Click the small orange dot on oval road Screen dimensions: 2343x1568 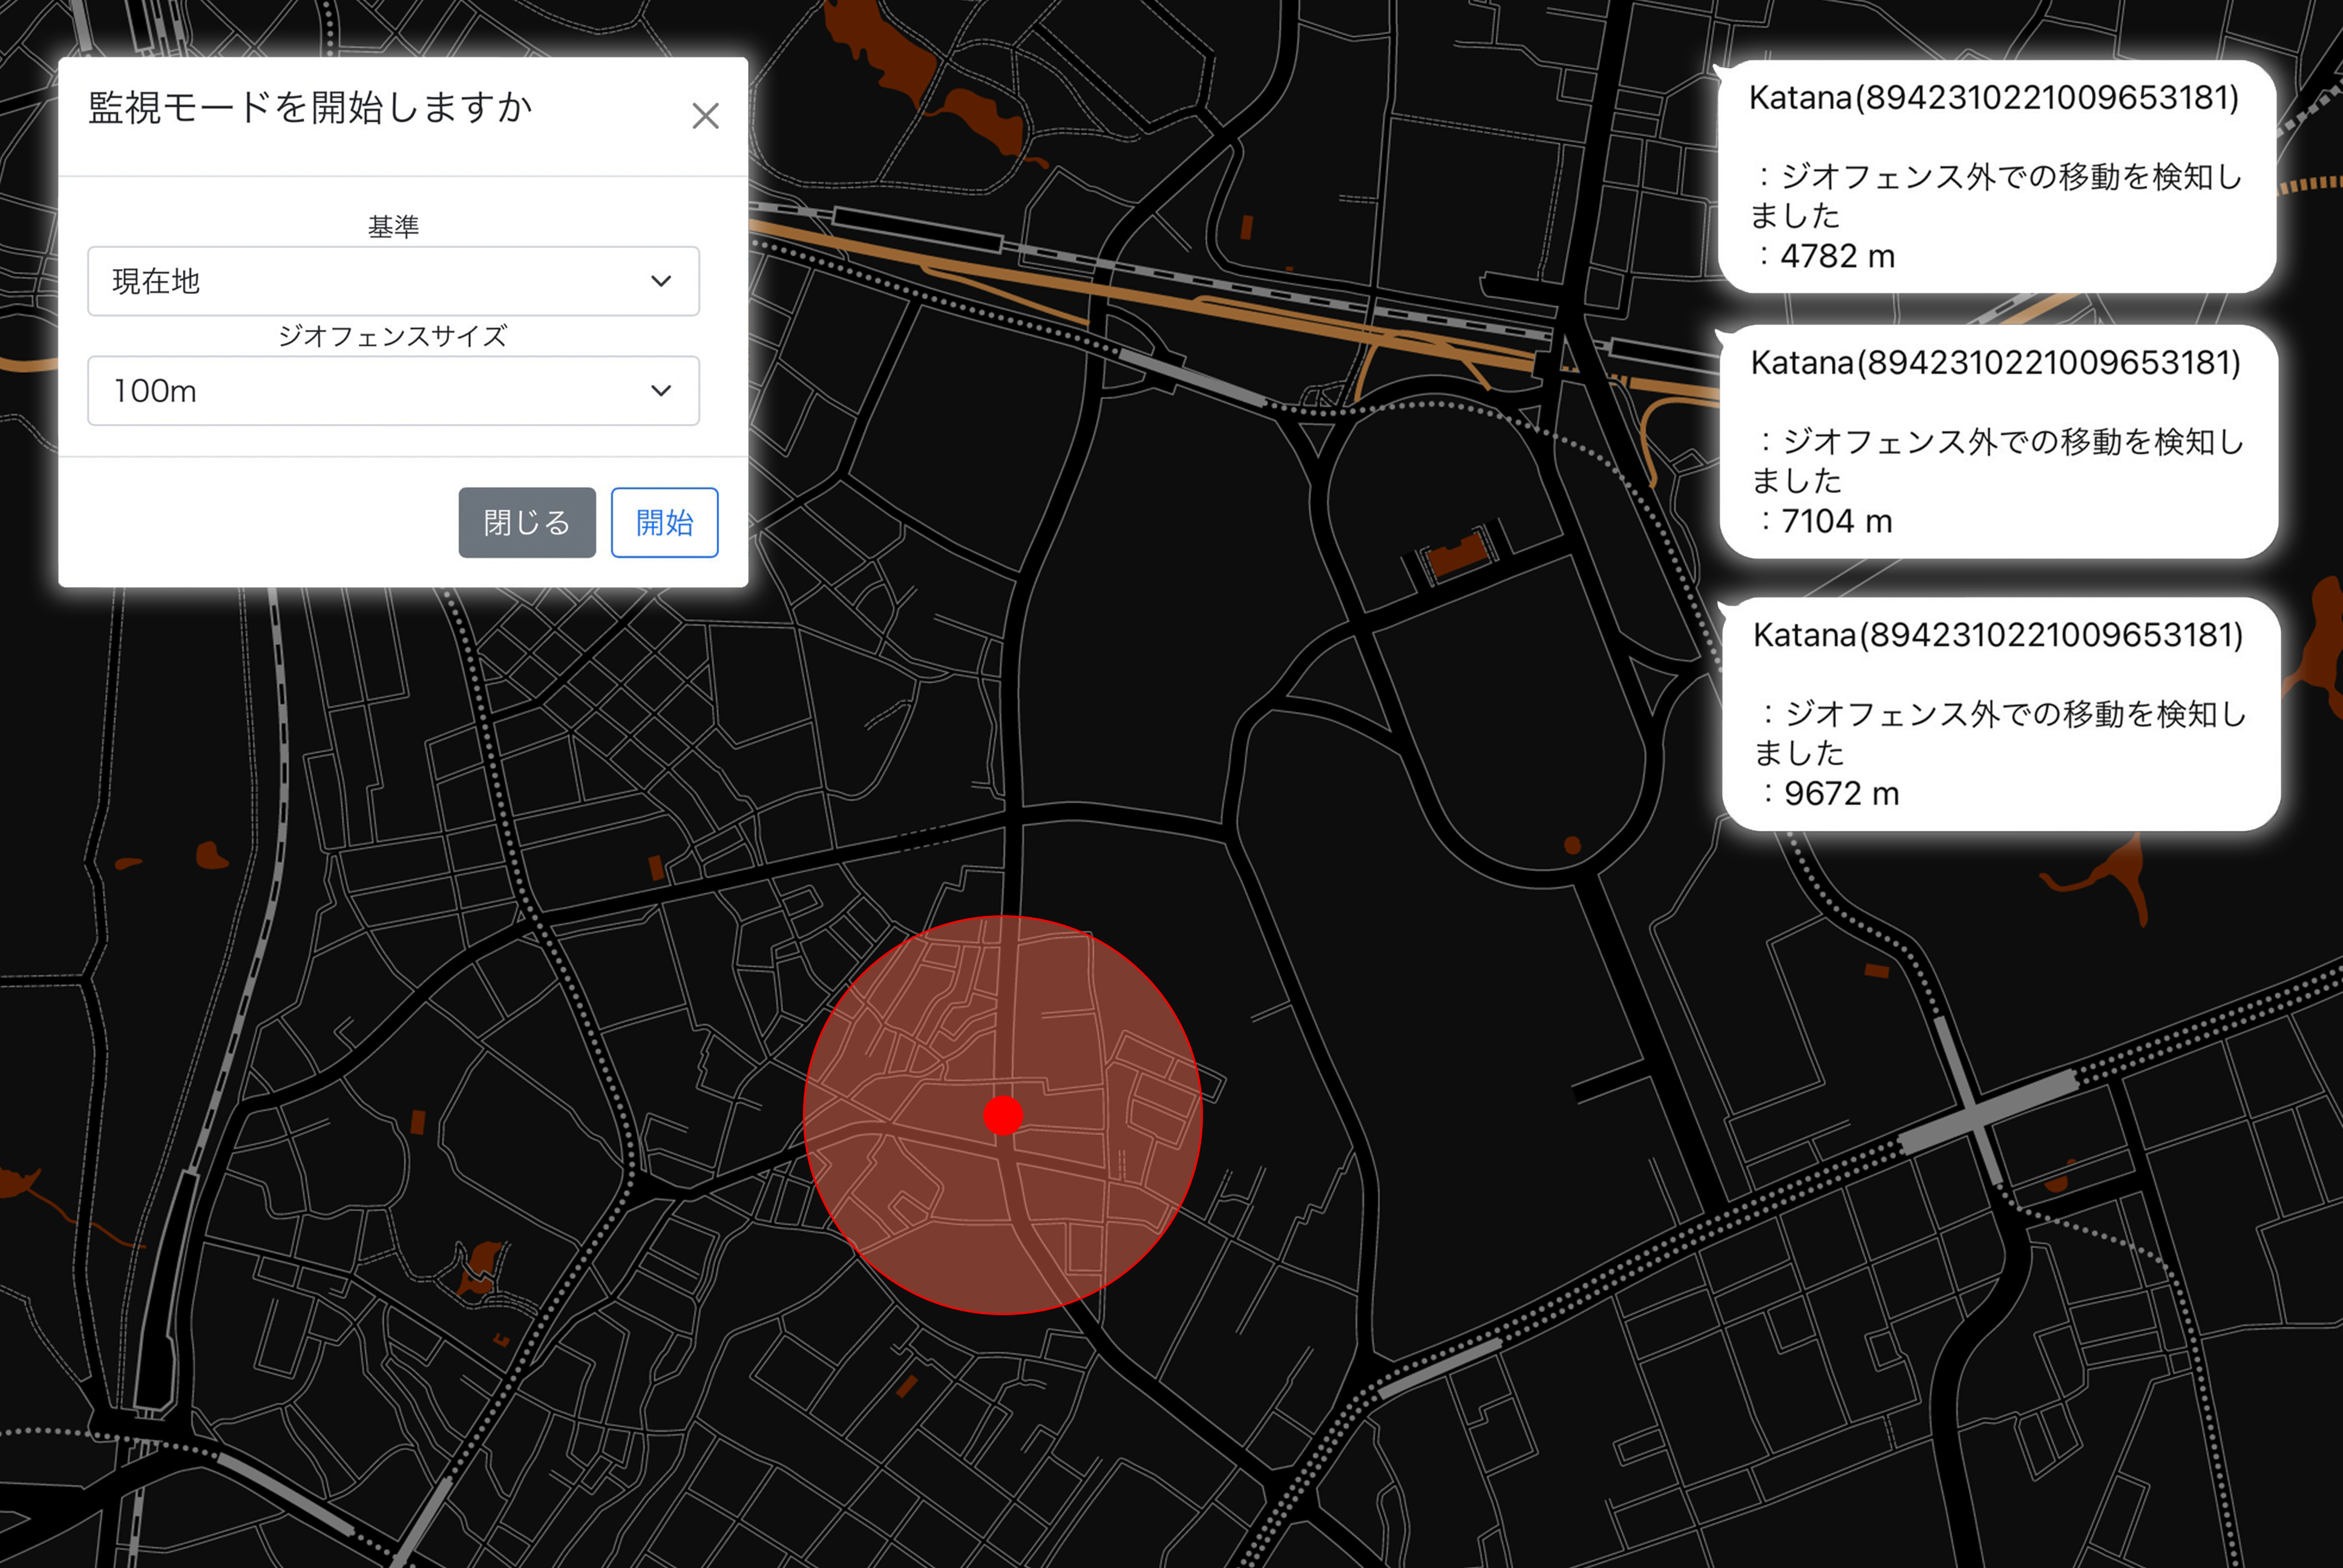click(1572, 846)
